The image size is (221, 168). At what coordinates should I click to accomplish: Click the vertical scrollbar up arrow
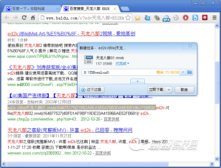(x=217, y=26)
